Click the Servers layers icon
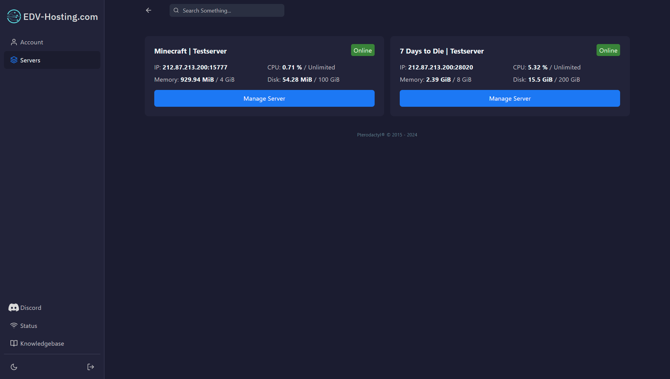This screenshot has width=670, height=379. (x=14, y=60)
